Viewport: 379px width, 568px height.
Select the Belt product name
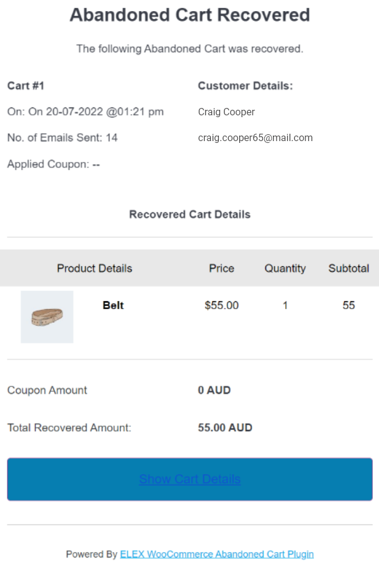113,305
